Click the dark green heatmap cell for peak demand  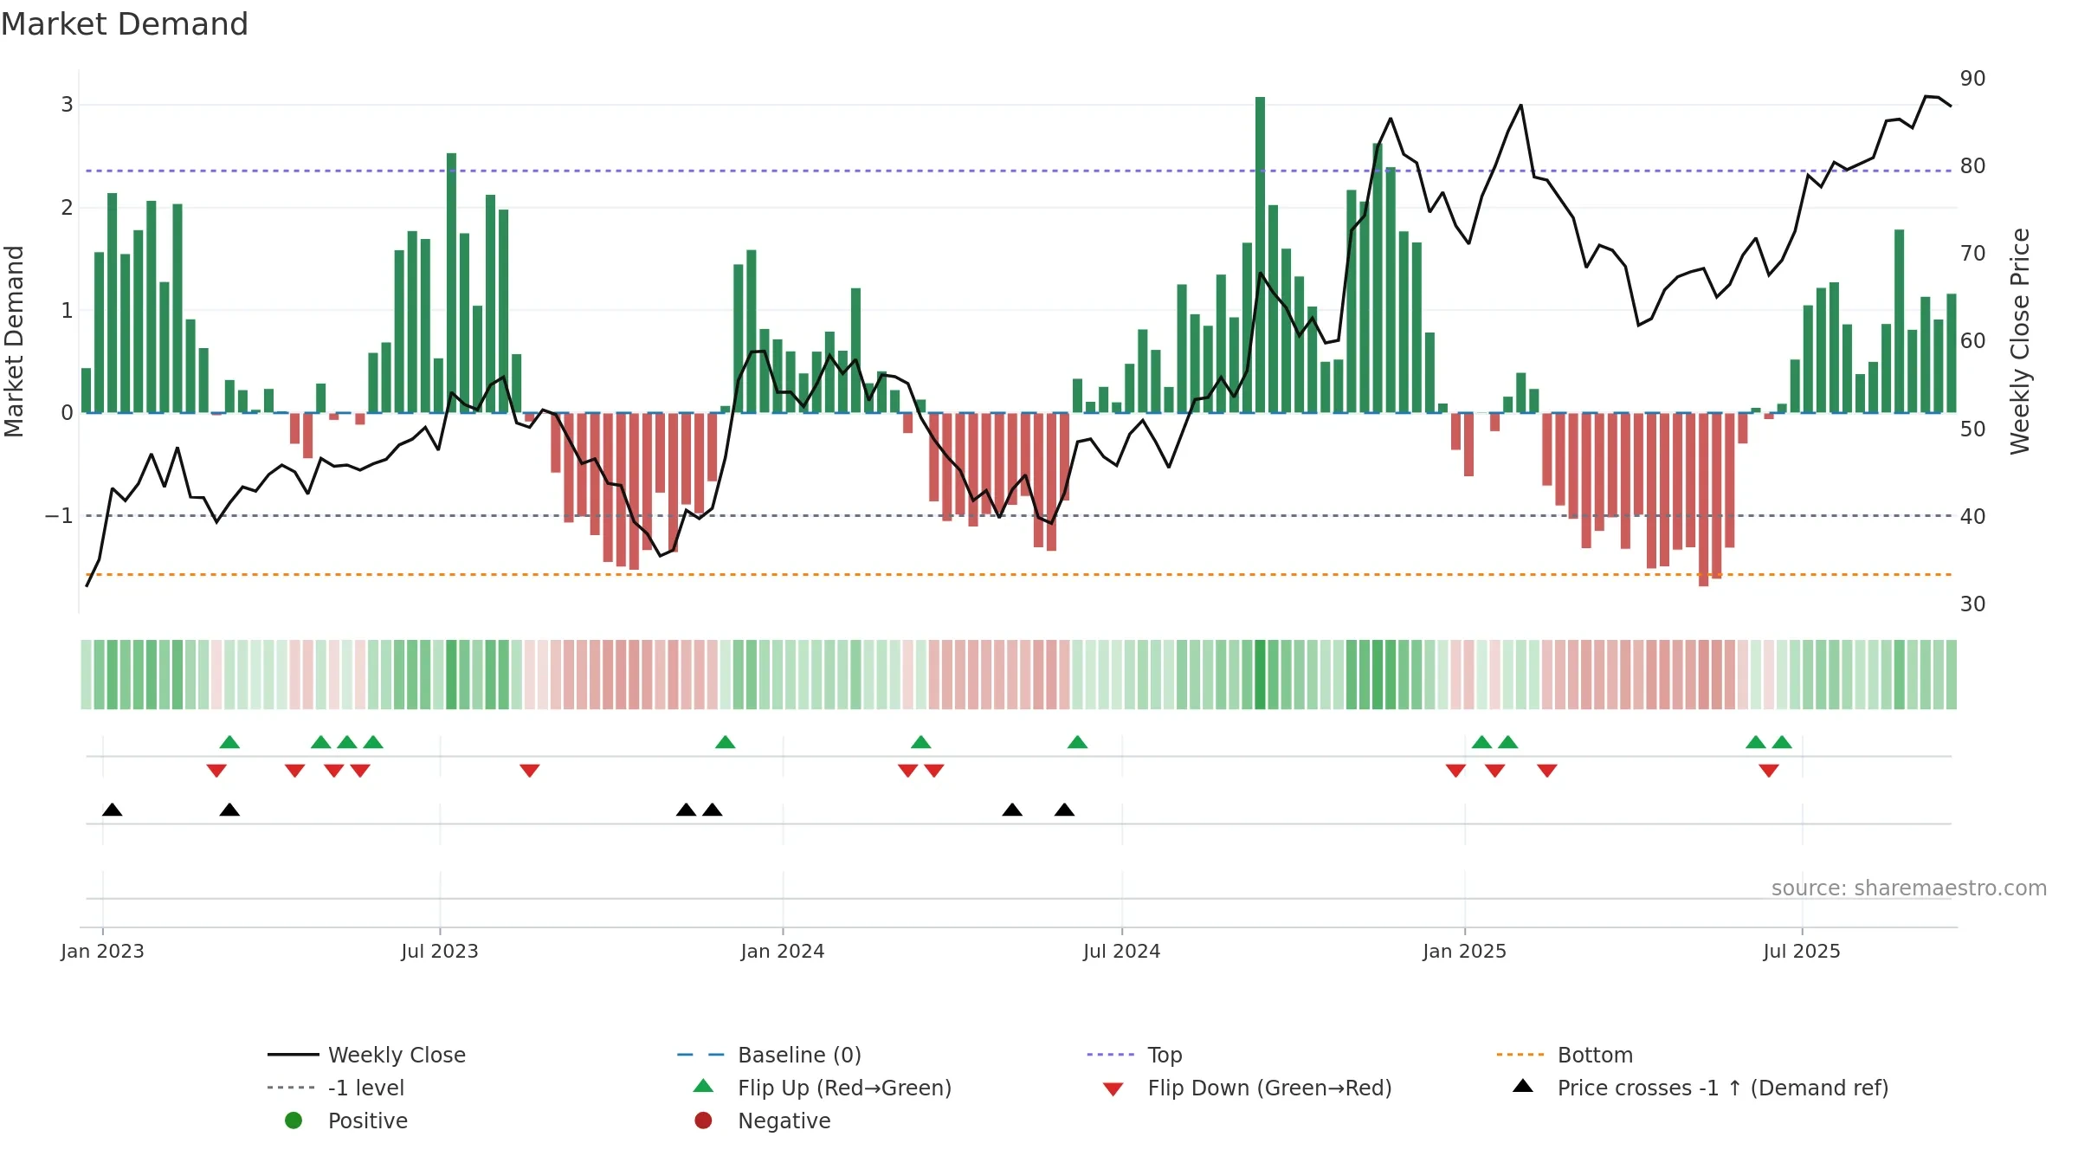click(1260, 675)
